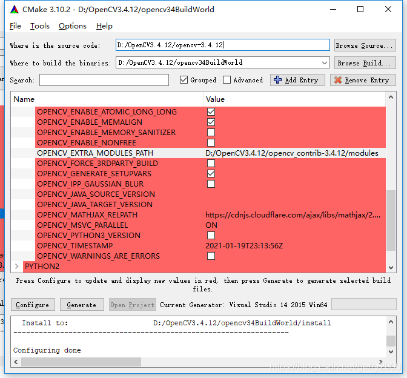Click the 'Install to:' log line

(x=176, y=323)
